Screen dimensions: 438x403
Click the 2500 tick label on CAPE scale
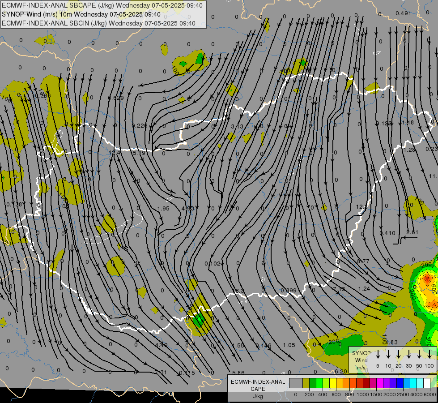(x=403, y=394)
